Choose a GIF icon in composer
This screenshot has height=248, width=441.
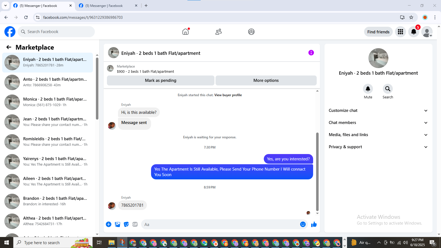[135, 224]
